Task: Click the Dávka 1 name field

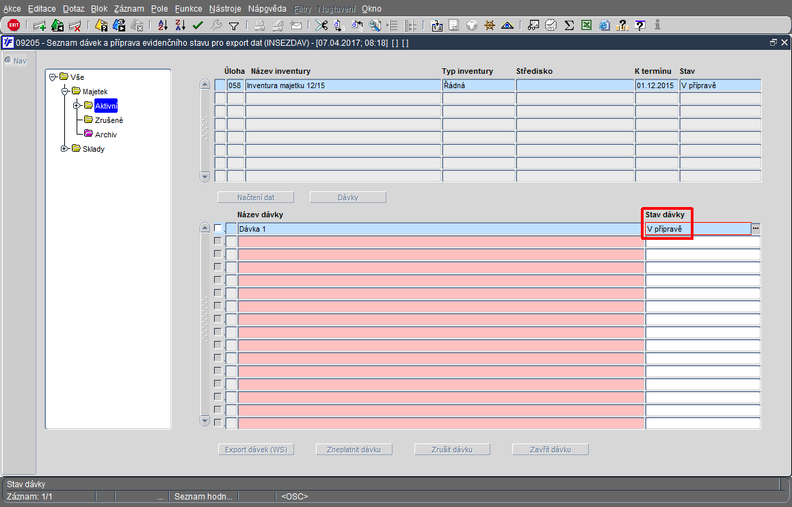Action: [x=440, y=228]
